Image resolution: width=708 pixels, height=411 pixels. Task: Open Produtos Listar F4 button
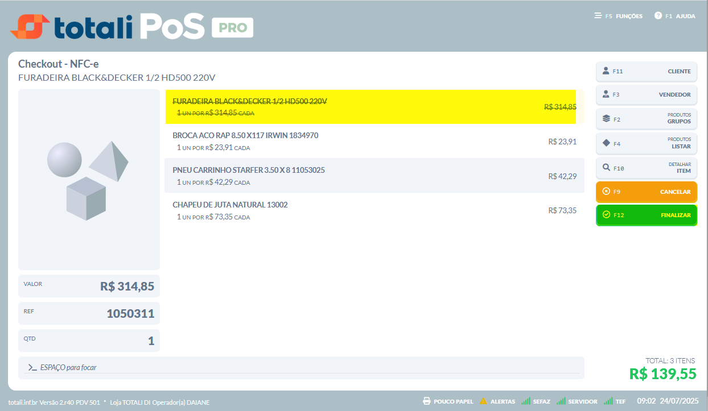point(647,143)
